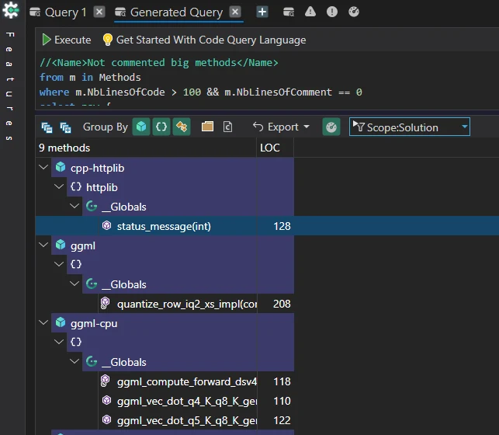Open the Export dropdown
499x435 pixels.
(x=281, y=127)
